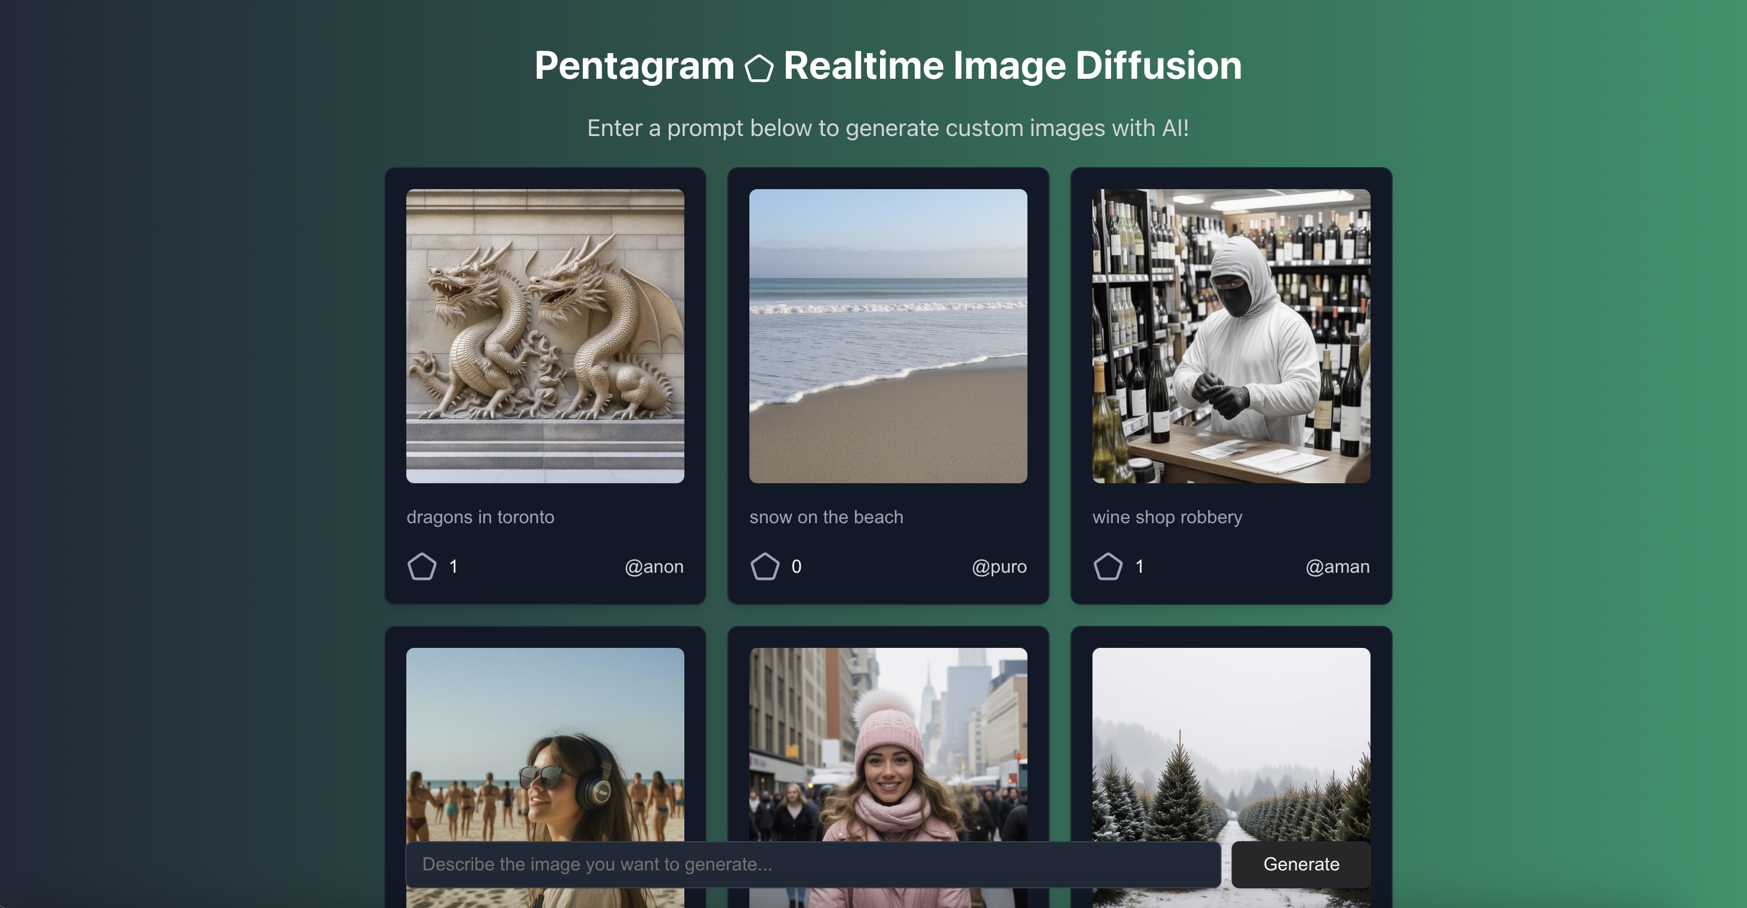The width and height of the screenshot is (1747, 908).
Task: Click the pentagon like icon on snow beach card
Action: tap(765, 567)
